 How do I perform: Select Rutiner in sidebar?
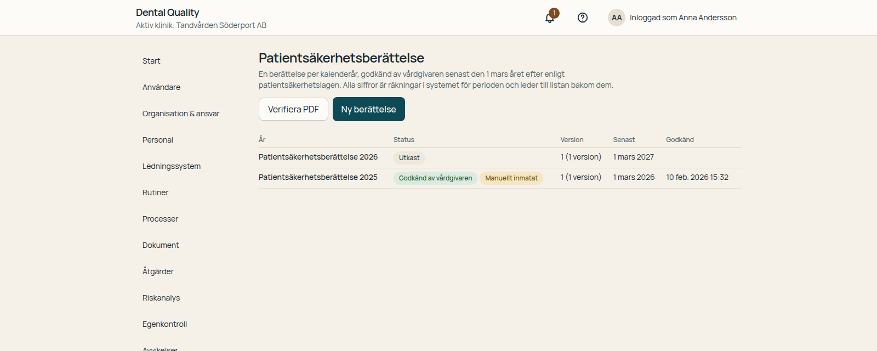(x=156, y=193)
